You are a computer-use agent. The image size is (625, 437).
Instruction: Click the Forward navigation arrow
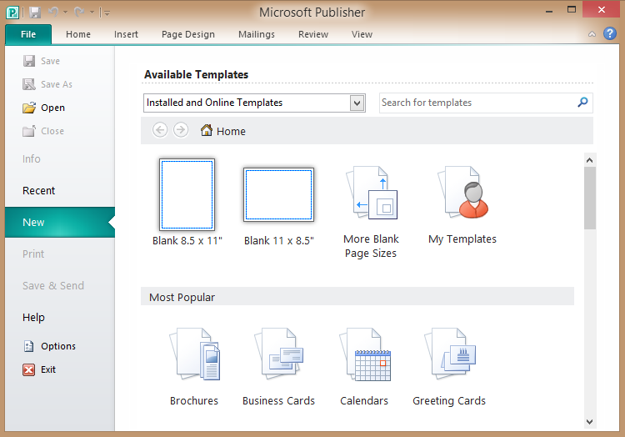point(181,130)
